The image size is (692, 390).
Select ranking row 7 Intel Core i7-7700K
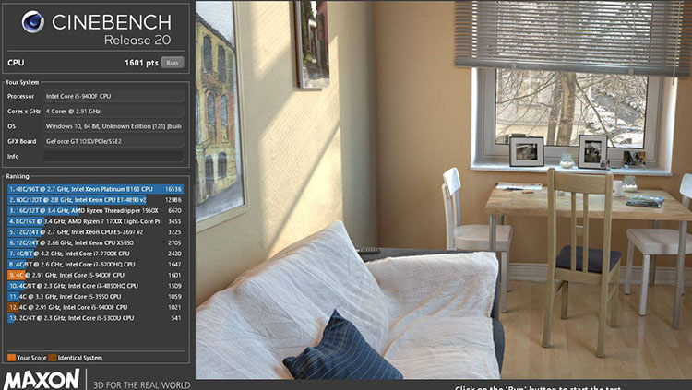(95, 254)
